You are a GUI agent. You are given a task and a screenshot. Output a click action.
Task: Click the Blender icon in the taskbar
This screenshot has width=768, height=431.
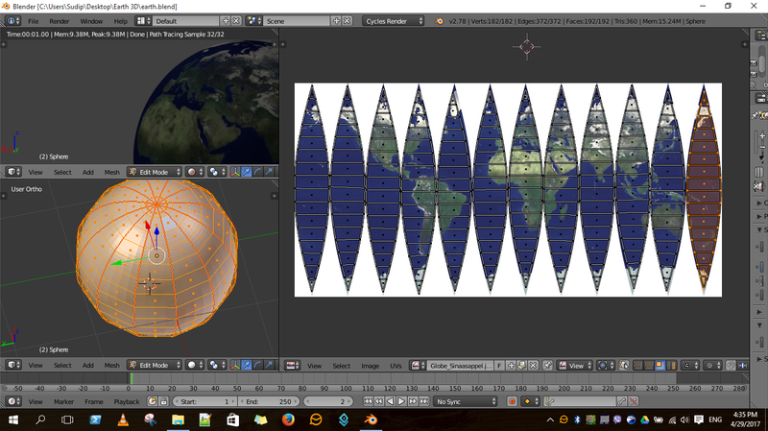370,420
